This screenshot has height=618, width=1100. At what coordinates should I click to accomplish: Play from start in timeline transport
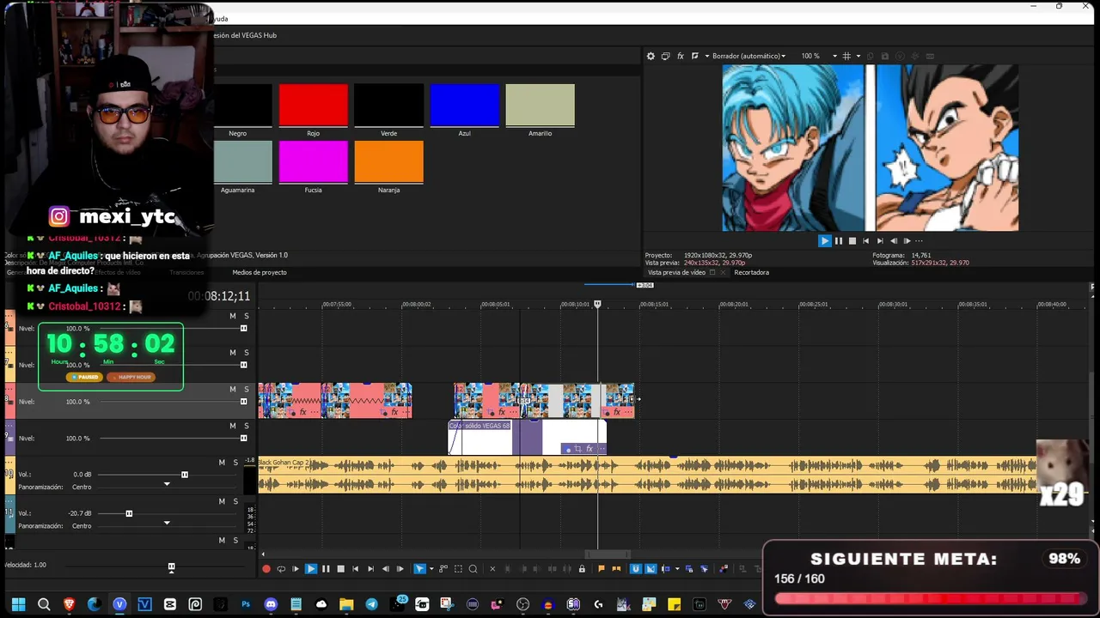click(x=296, y=569)
